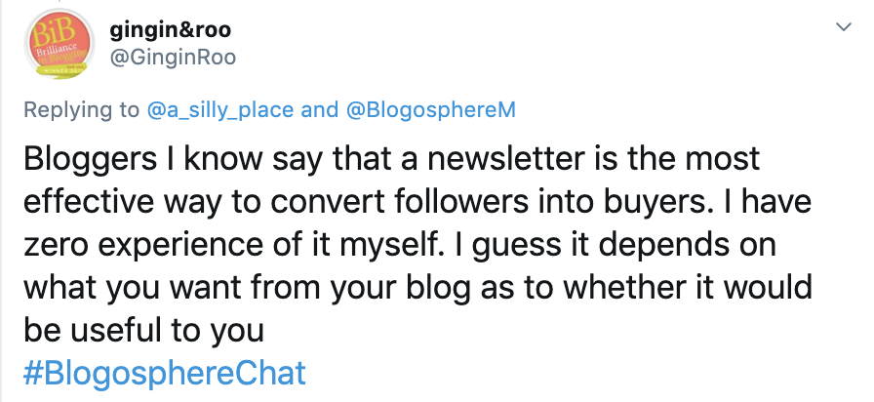The height and width of the screenshot is (402, 874).
Task: Click the word "effective" in the tweet
Action: pos(87,200)
